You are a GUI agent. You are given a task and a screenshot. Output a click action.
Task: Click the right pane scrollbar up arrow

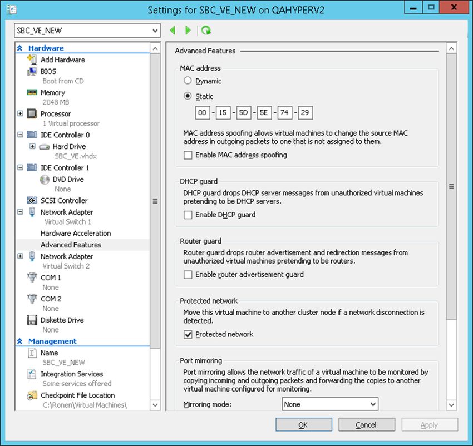click(452, 48)
